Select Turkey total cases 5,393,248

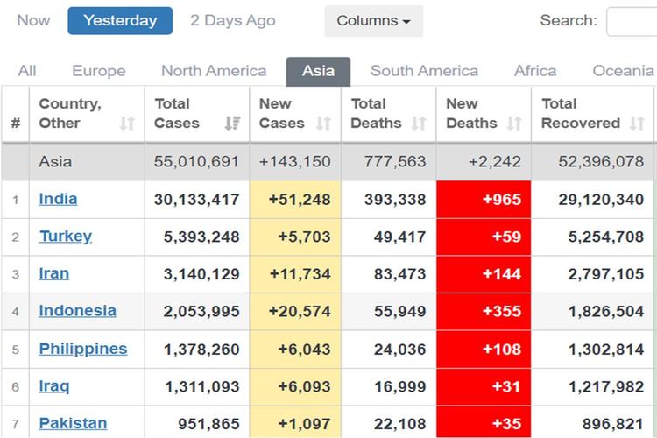[x=201, y=237]
